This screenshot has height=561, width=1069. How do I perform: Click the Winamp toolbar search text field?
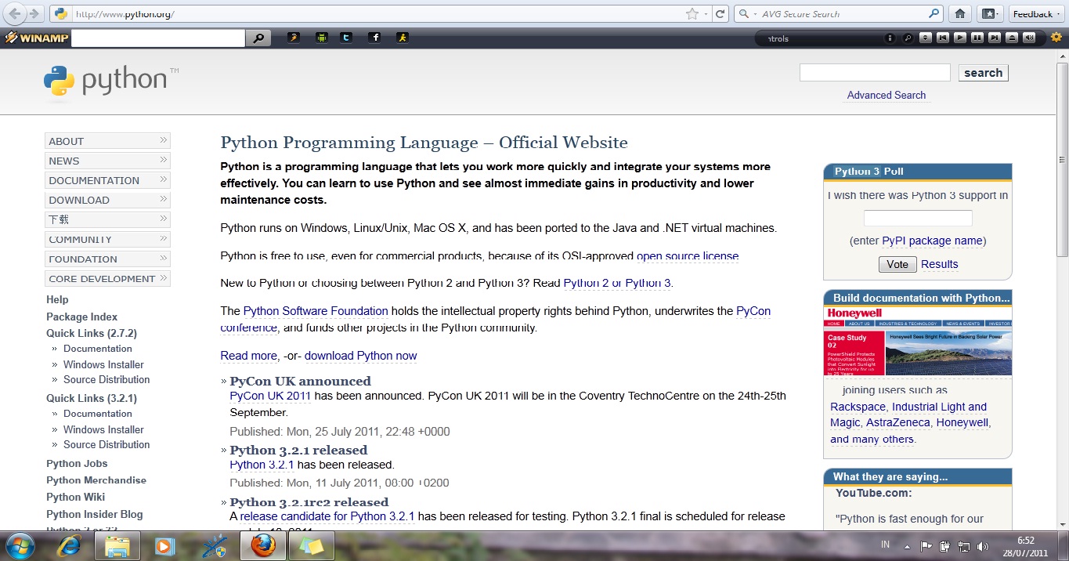click(x=158, y=38)
